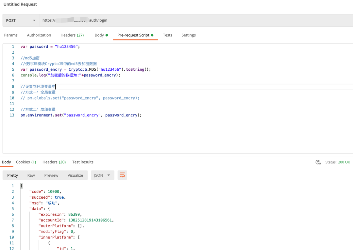The width and height of the screenshot is (353, 250).
Task: Select the Pretty view button
Action: click(x=12, y=175)
